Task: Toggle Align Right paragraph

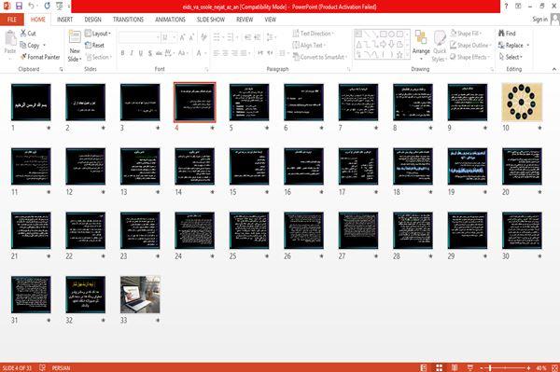Action: click(x=234, y=53)
